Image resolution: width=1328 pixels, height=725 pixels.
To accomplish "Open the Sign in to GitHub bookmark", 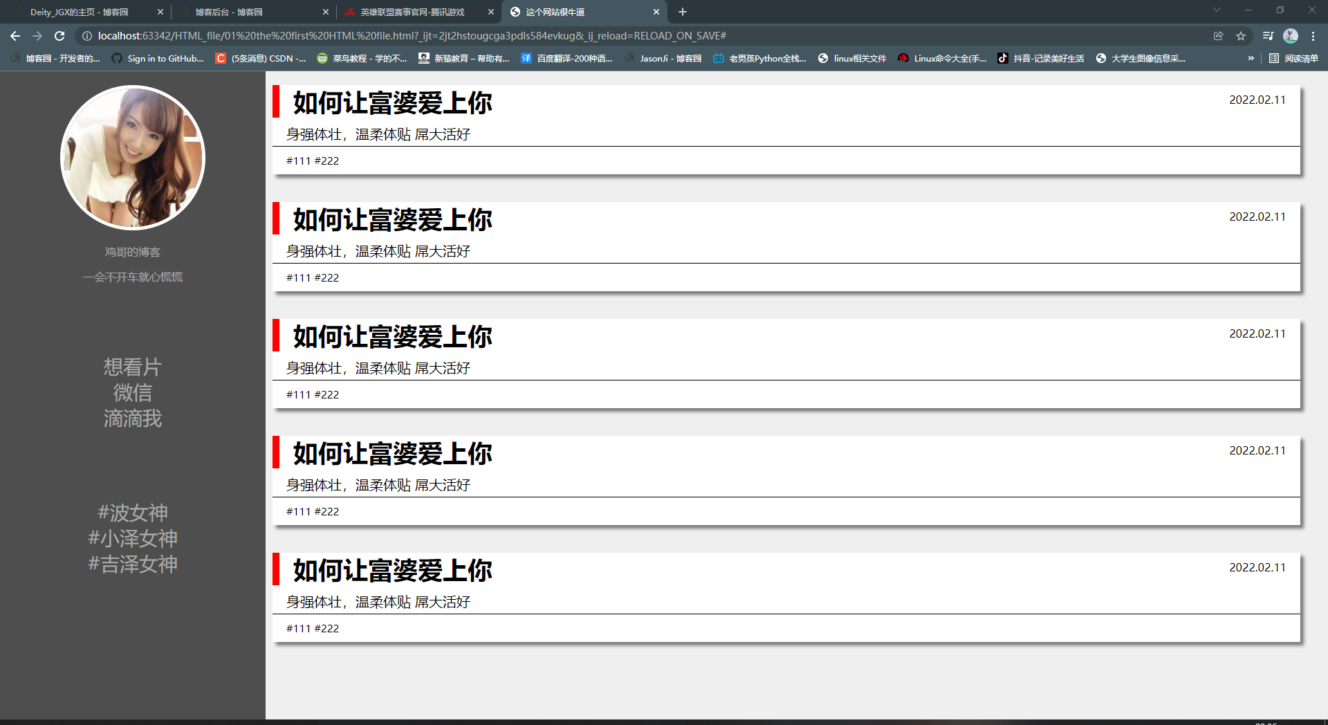I will click(x=158, y=59).
